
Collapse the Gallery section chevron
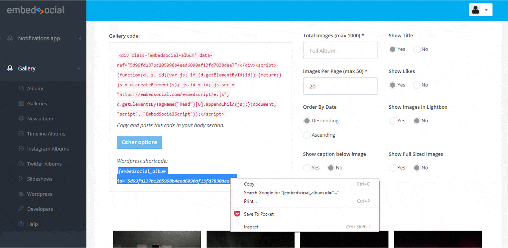(x=79, y=69)
